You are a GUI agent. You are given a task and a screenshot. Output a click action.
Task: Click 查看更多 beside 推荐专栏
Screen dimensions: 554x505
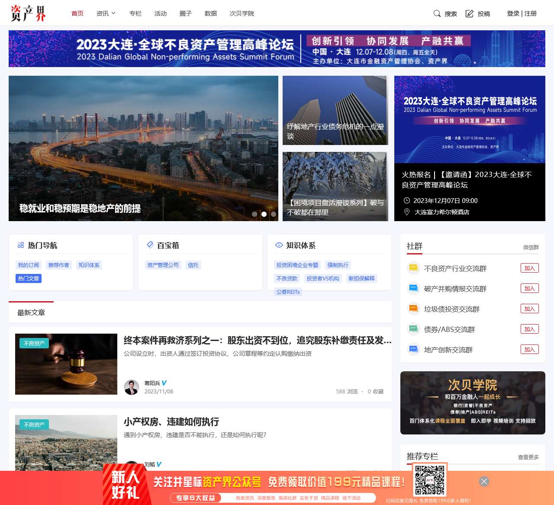point(528,457)
